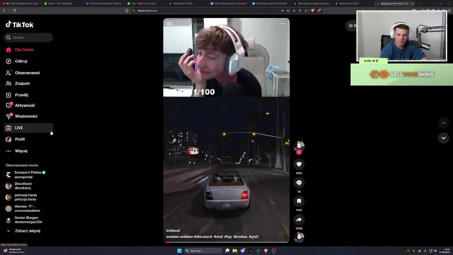This screenshot has width=453, height=255.
Task: Save video with bookmark icon
Action: [x=299, y=201]
